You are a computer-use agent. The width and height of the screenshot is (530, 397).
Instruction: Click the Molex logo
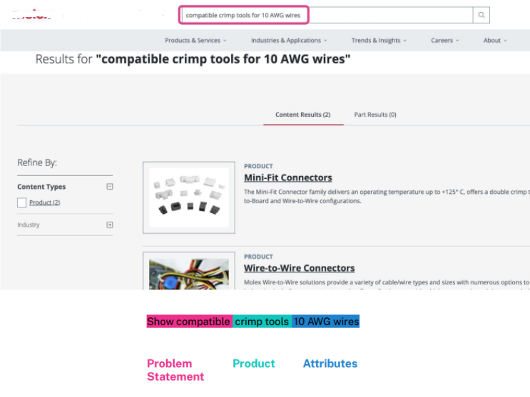(x=32, y=15)
